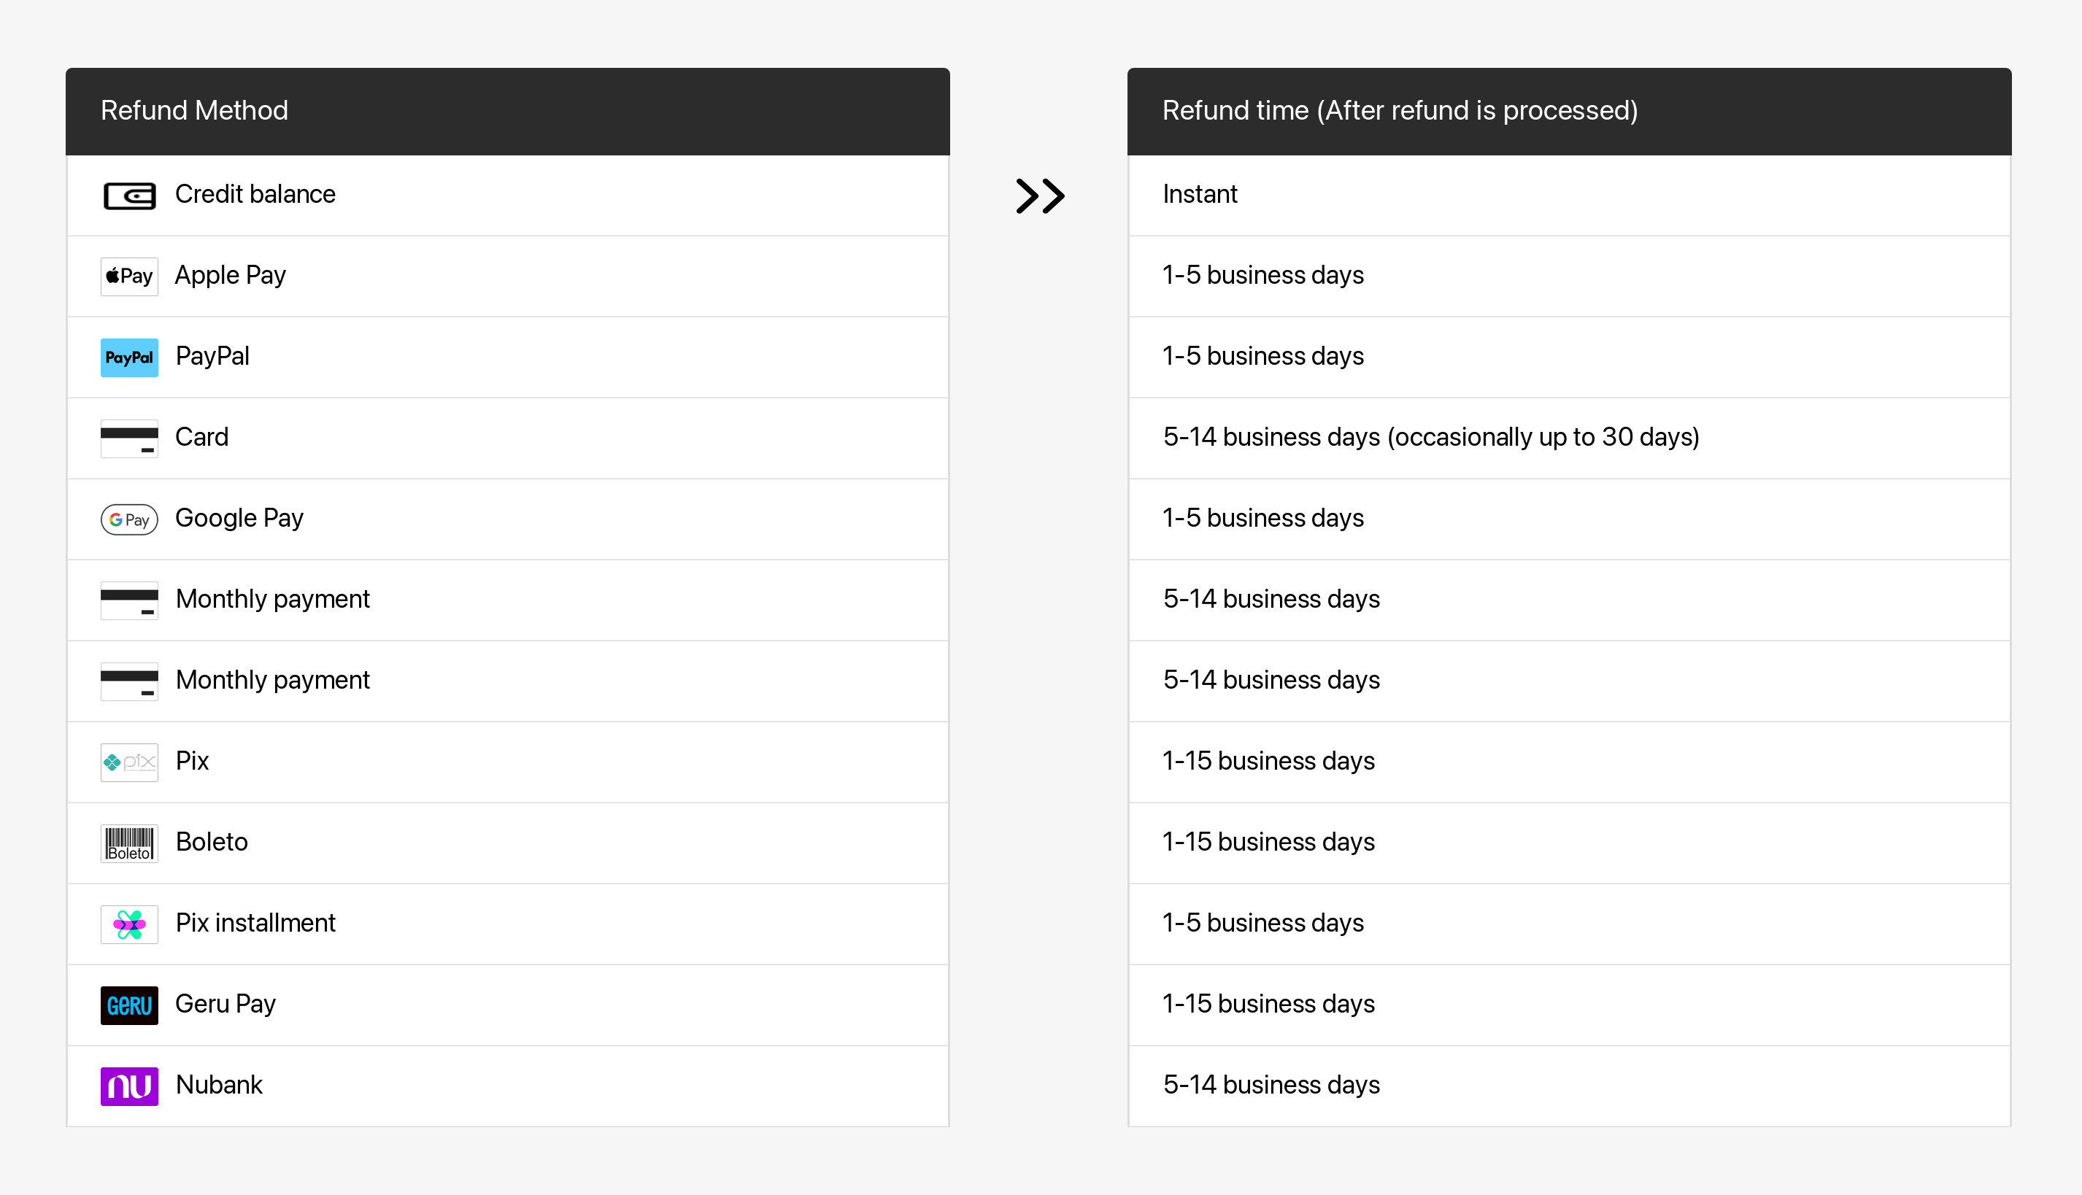
Task: Click the Credit balance wallet icon
Action: coord(129,196)
